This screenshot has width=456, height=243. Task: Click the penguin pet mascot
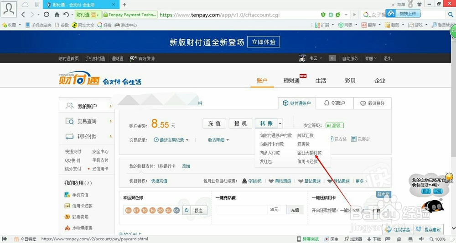tap(433, 207)
